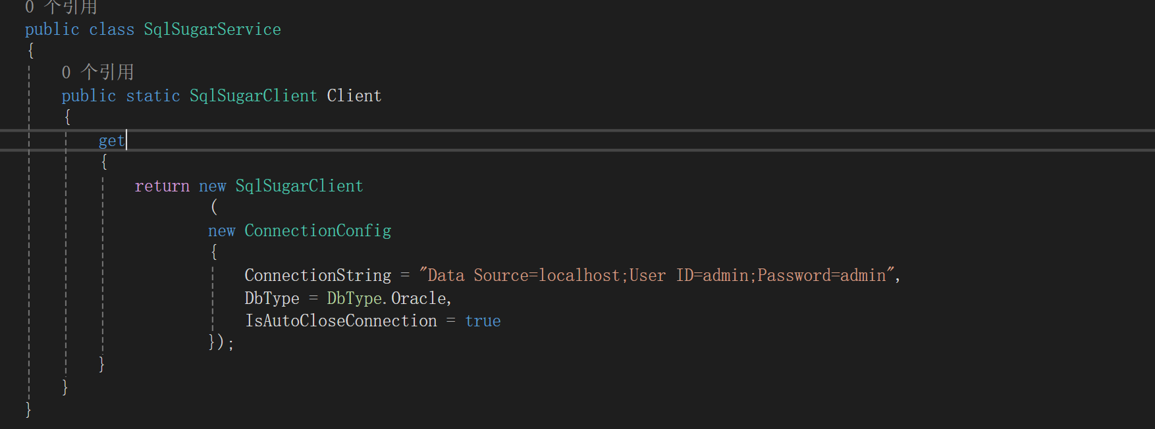The height and width of the screenshot is (429, 1155).
Task: Click the SqlSugarClient type in the property declaration
Action: [x=253, y=96]
